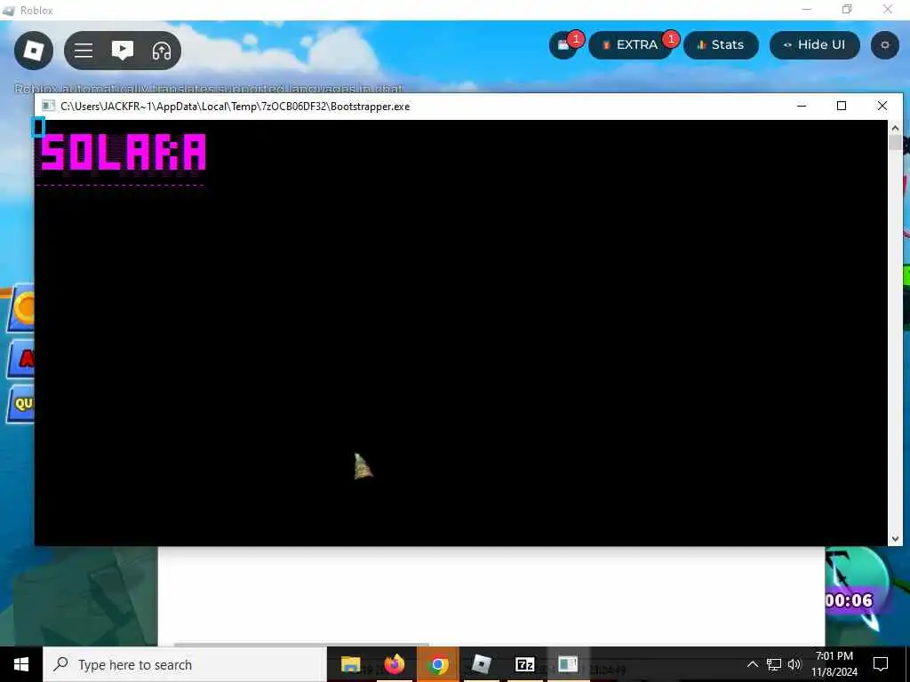
Task: Minimize the Bootstrapper.exe console window
Action: (x=802, y=106)
